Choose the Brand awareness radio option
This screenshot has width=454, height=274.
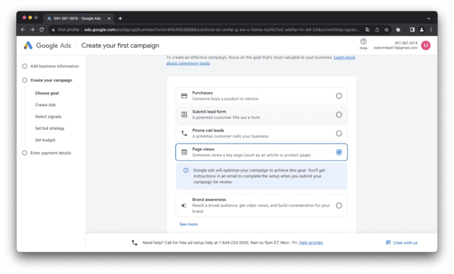[339, 206]
